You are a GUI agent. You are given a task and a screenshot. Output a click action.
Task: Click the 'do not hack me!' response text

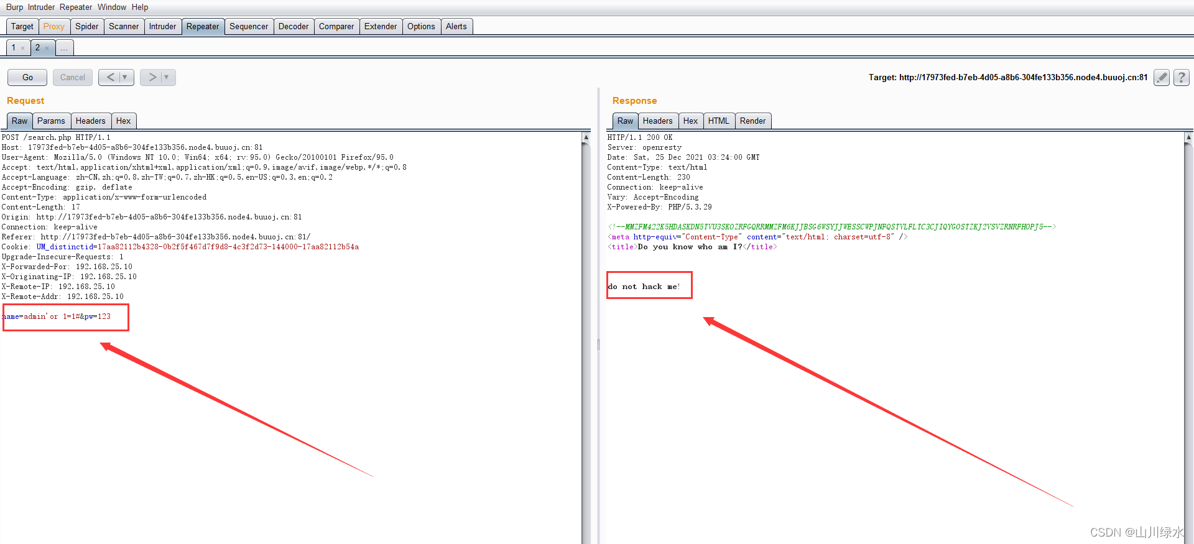click(x=644, y=287)
